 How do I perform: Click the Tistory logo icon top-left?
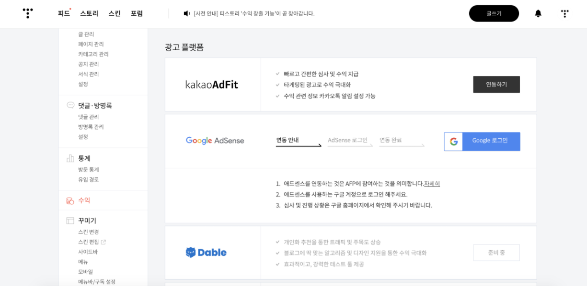(28, 13)
